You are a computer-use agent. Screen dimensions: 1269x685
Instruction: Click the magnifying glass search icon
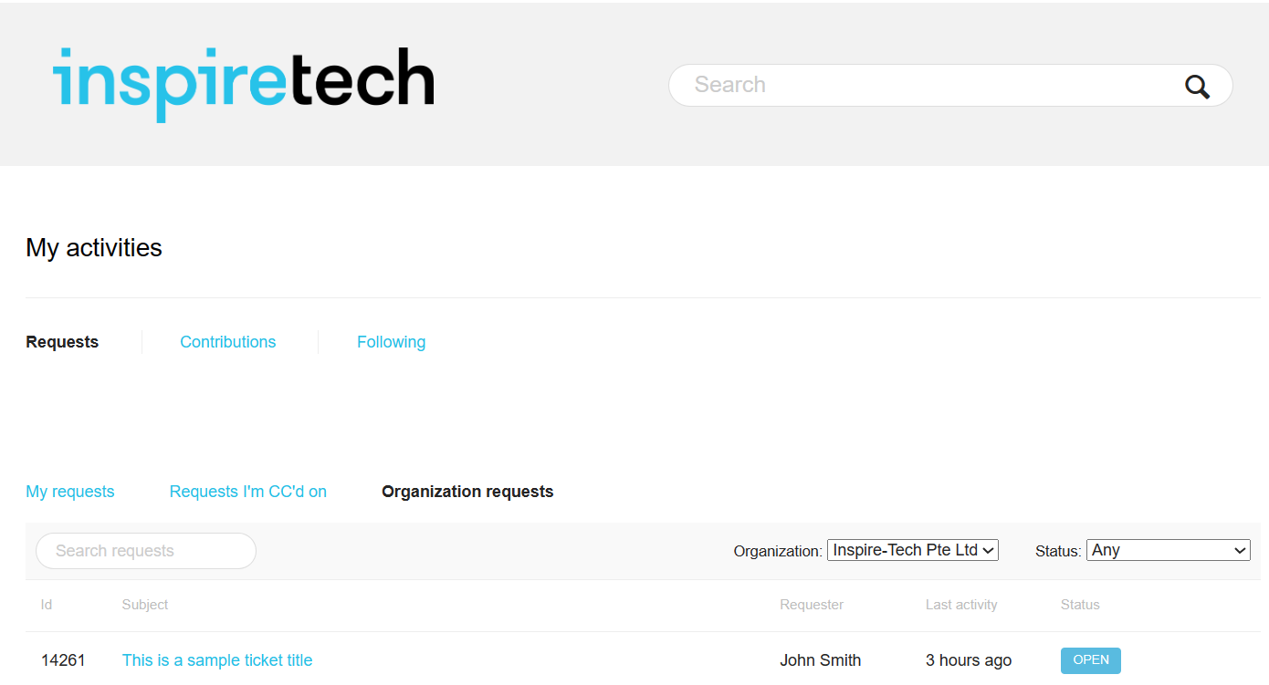point(1197,87)
